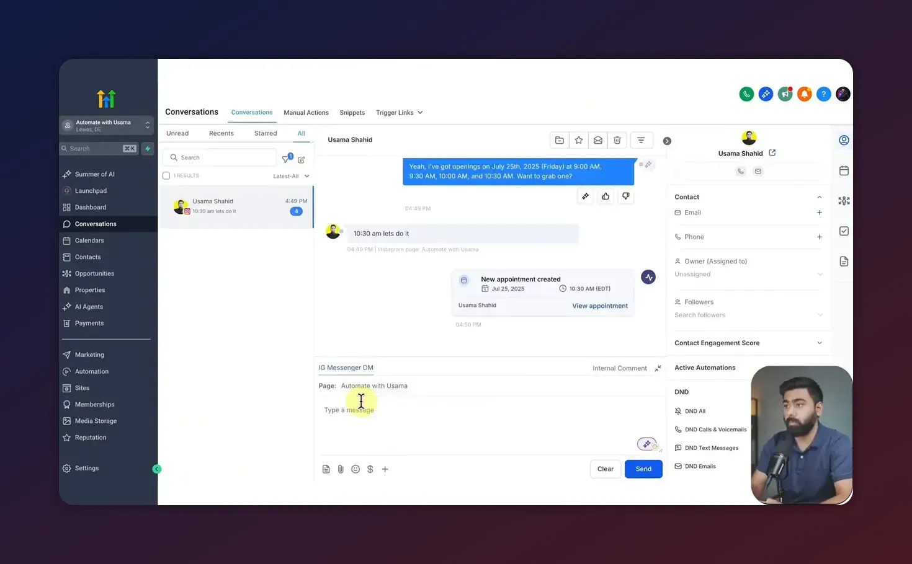This screenshot has width=912, height=564.
Task: Mark conversation as read with envelope icon
Action: 597,139
